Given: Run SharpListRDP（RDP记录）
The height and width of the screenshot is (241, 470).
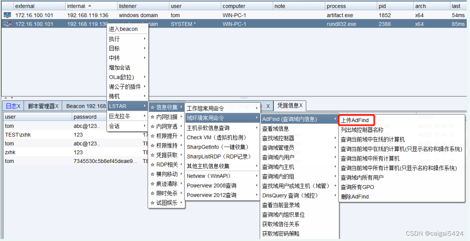Looking at the screenshot, I should pyautogui.click(x=222, y=157).
